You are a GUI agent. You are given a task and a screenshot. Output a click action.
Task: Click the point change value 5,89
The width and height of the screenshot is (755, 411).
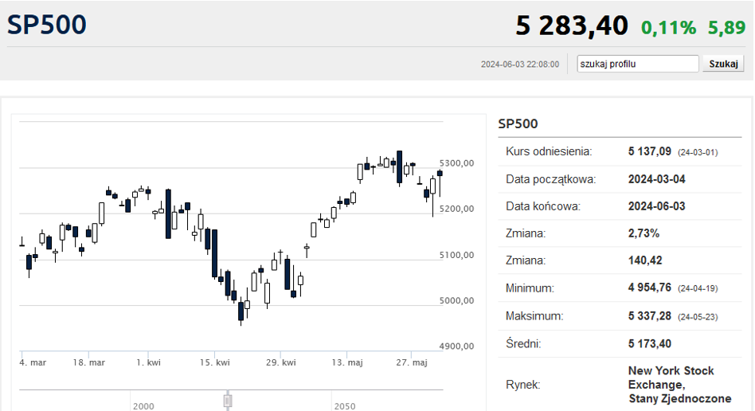726,28
